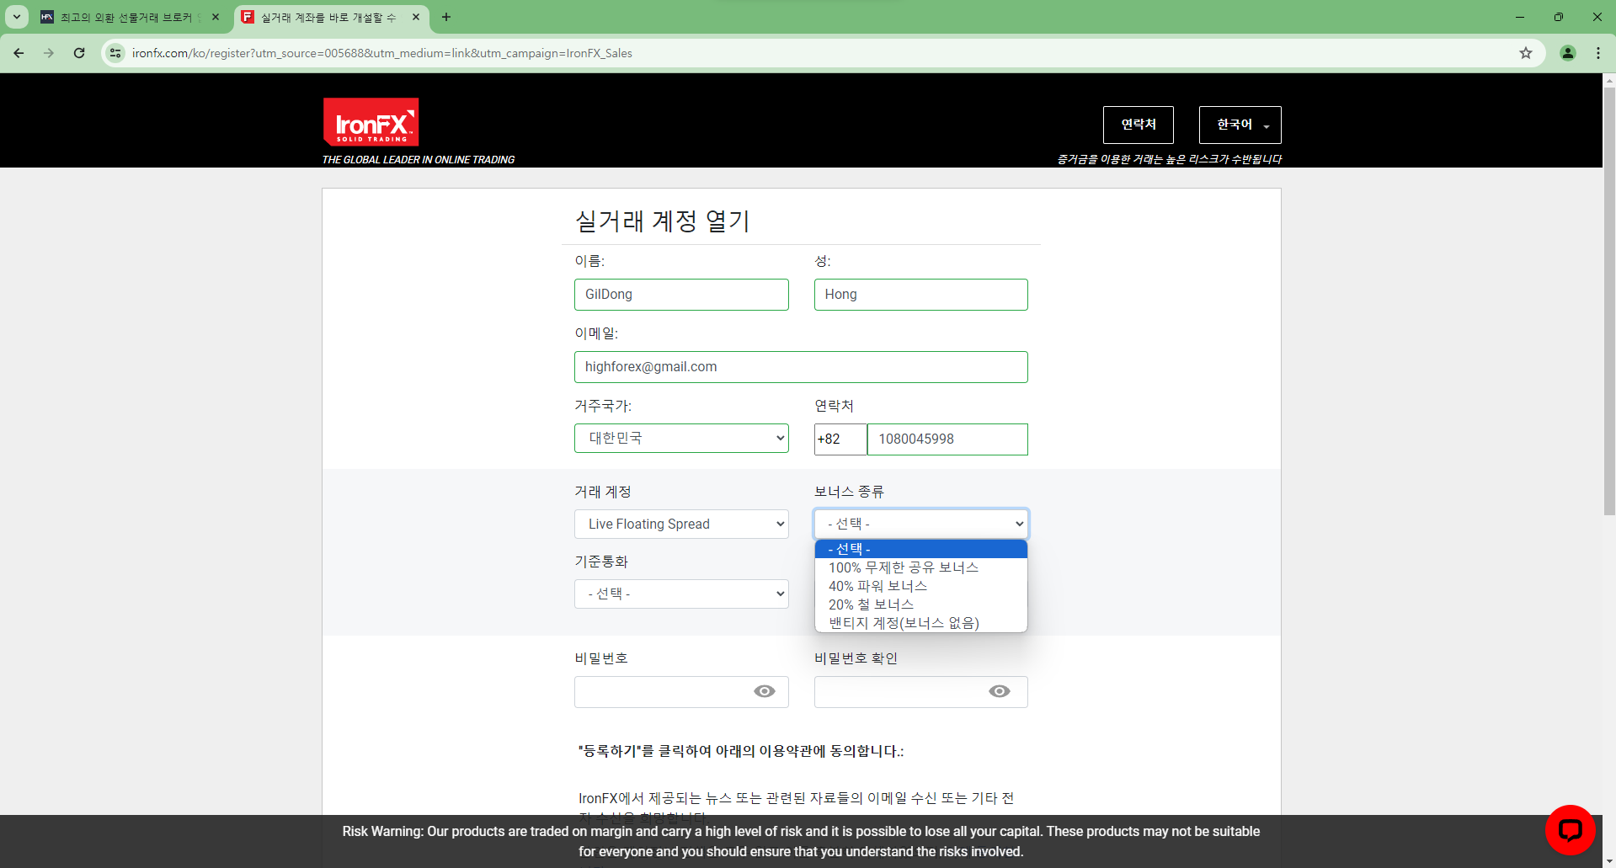Screen dimensions: 1616x868
Task: Show the 비밀번호 확인 password with the eye icon
Action: coord(999,691)
